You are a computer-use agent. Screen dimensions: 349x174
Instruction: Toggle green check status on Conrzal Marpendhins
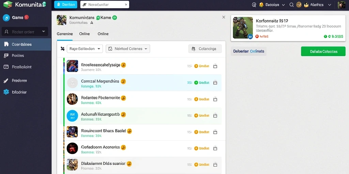(x=196, y=83)
